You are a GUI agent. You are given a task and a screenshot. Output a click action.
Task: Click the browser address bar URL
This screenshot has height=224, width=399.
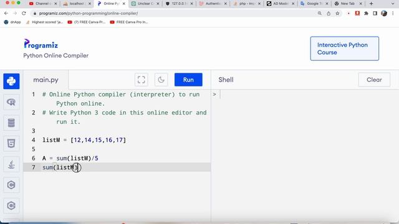pos(89,13)
